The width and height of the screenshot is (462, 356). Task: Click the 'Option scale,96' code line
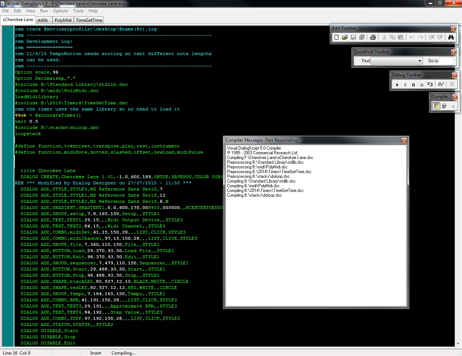coord(37,72)
